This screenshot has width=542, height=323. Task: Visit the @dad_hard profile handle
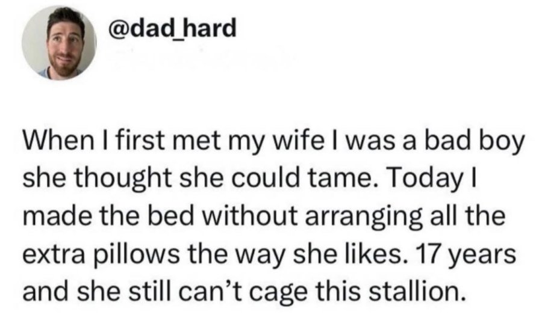pyautogui.click(x=172, y=28)
